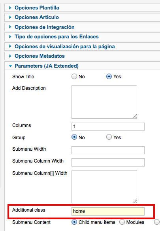Open Tipo de opciones para los Enlaces title

(x=56, y=36)
